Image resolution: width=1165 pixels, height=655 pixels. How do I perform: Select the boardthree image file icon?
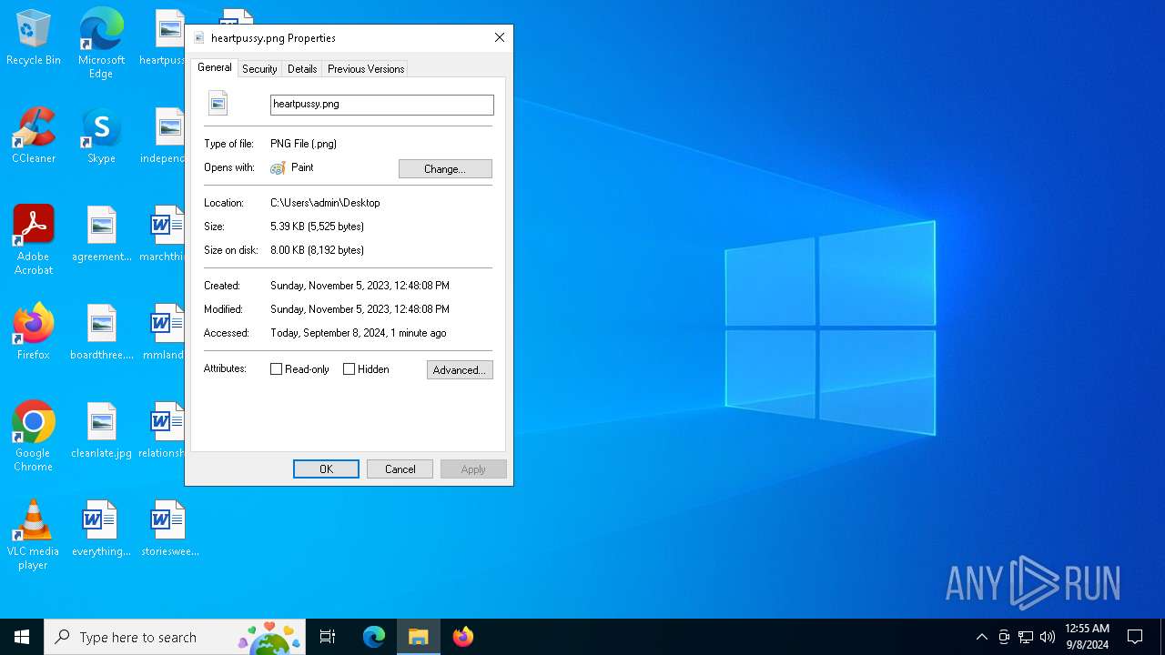click(101, 331)
